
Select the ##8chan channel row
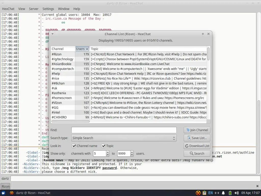129,83
